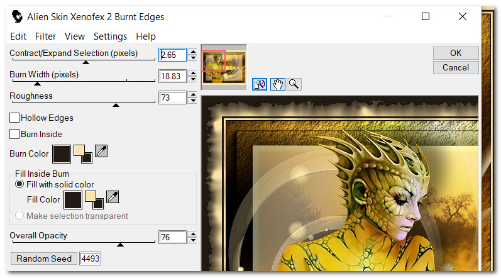This screenshot has height=278, width=501.
Task: Decrease Overall Opacity with down arrow
Action: 192,240
